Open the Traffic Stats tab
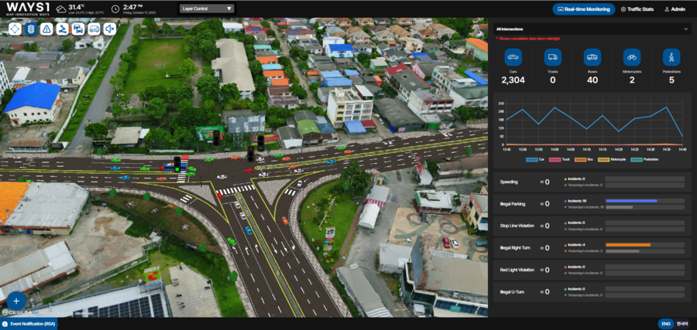Viewport: 697px width, 330px height. [x=637, y=9]
